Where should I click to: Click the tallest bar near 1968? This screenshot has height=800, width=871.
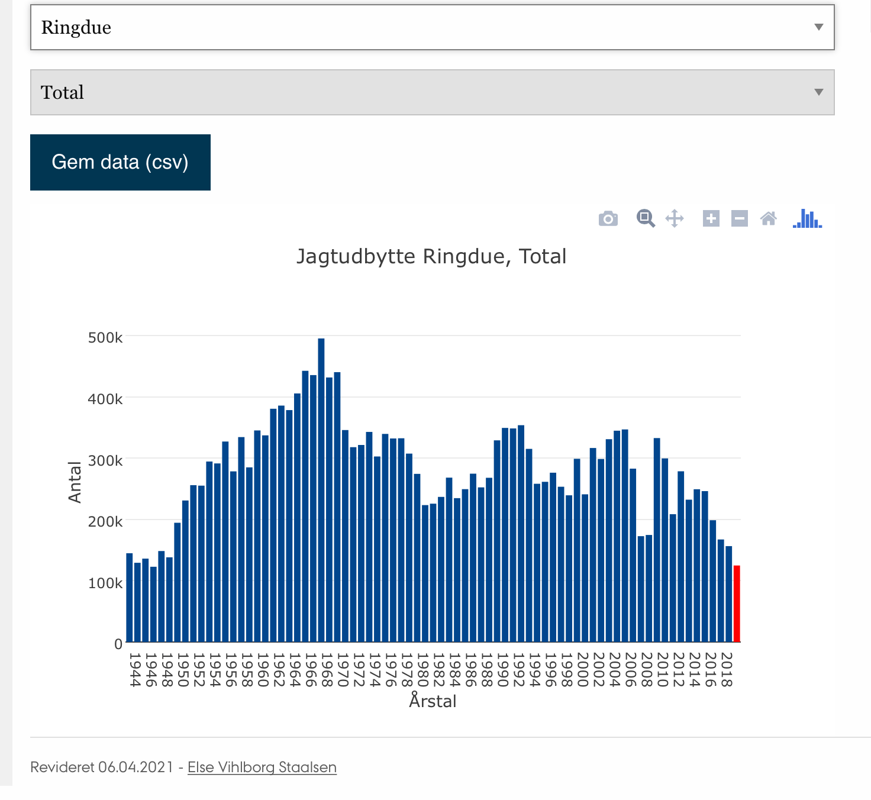pyautogui.click(x=321, y=490)
